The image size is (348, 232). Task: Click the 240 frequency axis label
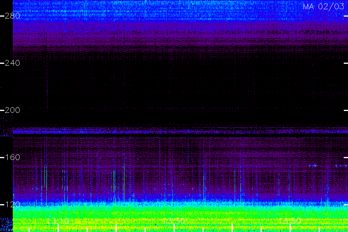click(x=12, y=63)
